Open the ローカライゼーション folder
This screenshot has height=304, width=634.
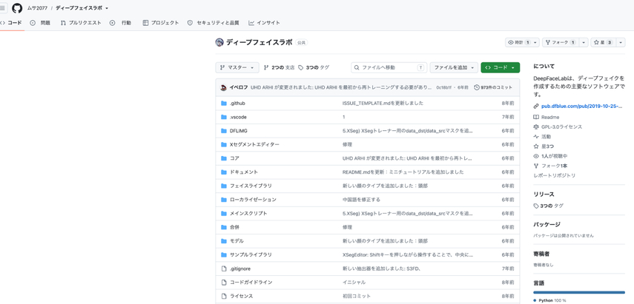point(253,200)
